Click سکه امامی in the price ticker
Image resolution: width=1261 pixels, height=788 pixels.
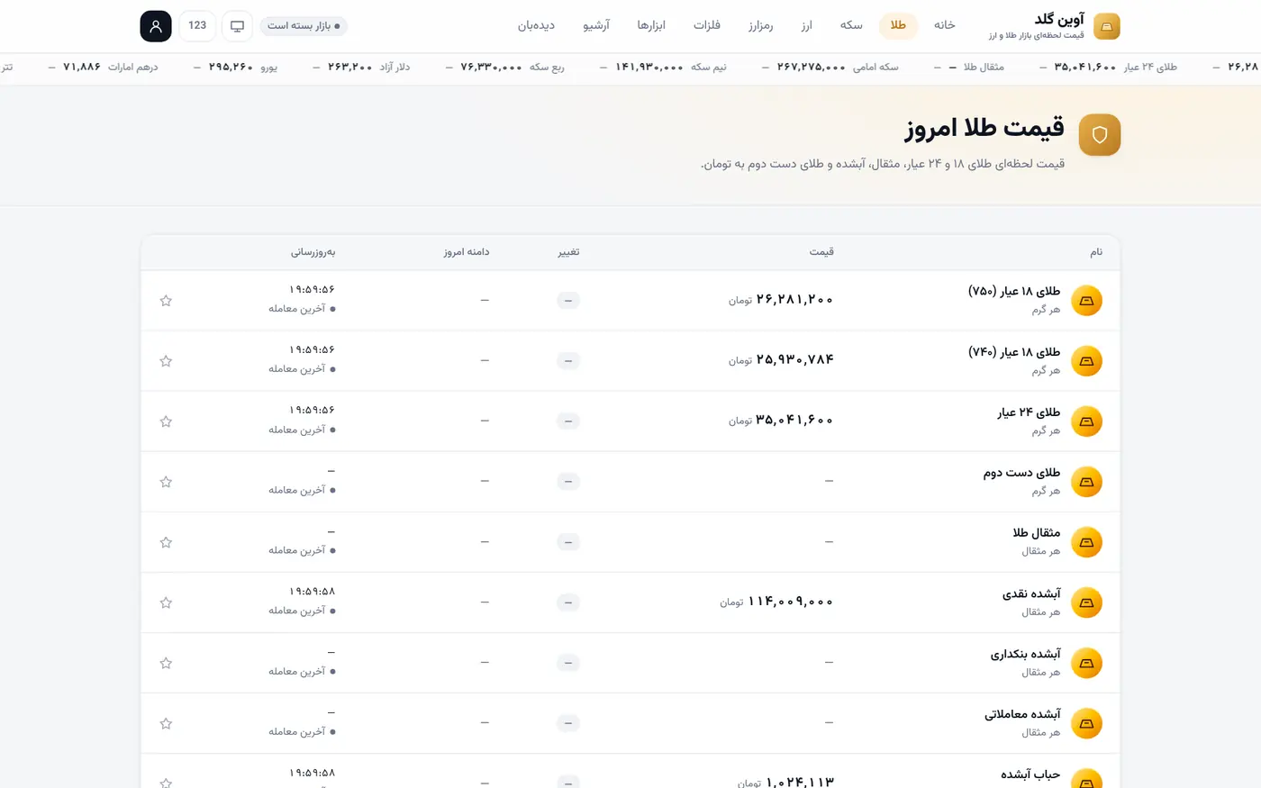click(875, 68)
